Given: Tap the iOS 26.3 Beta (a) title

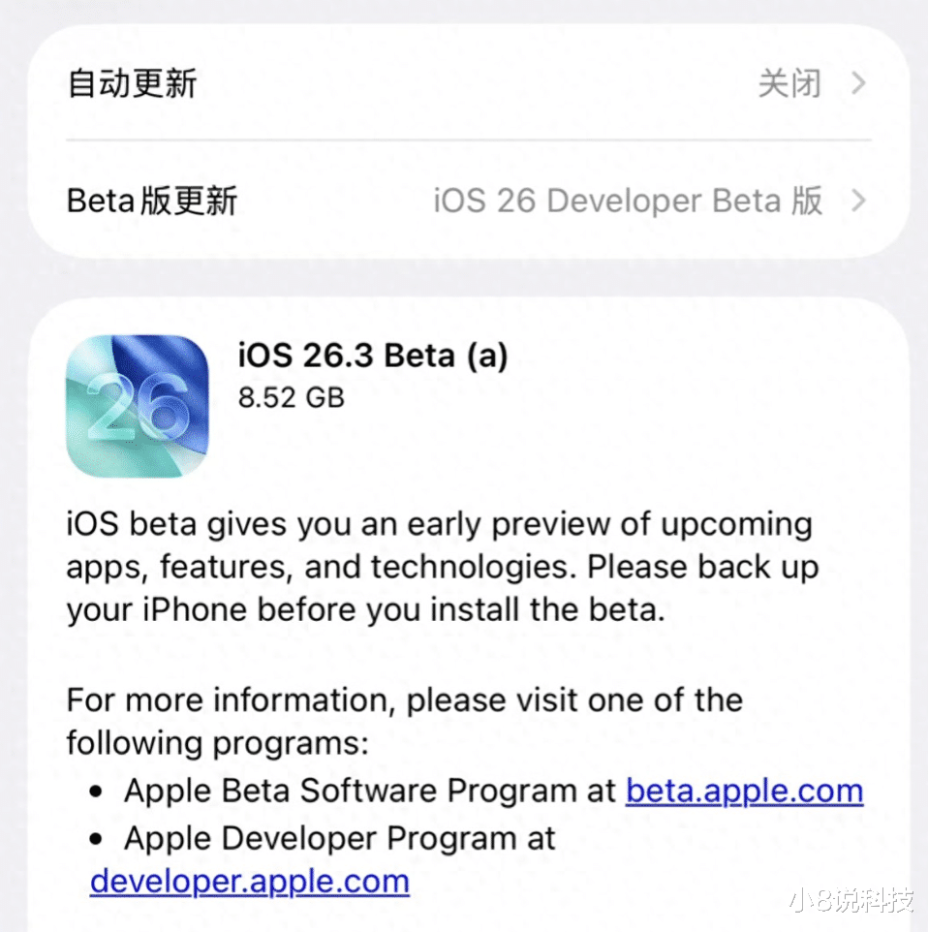Looking at the screenshot, I should (373, 356).
